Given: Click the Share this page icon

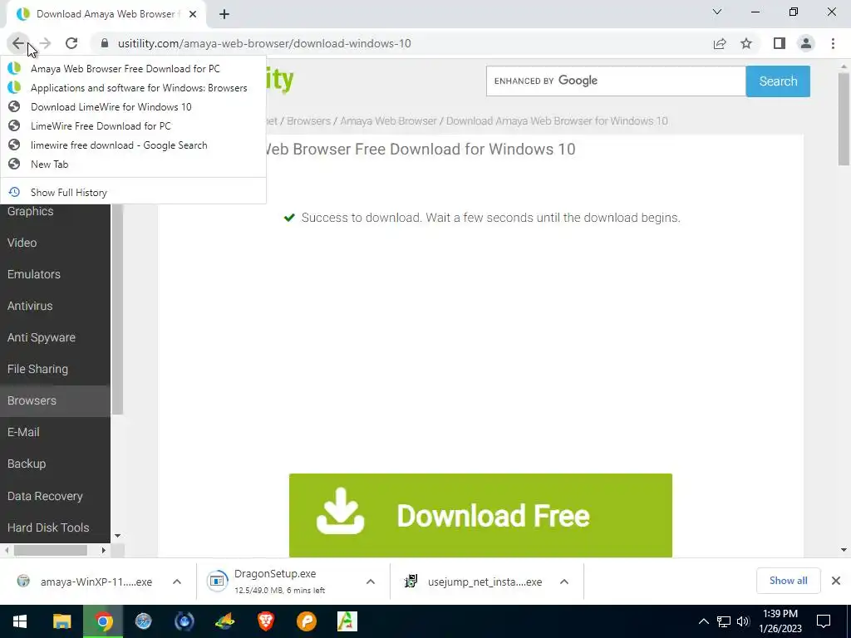Looking at the screenshot, I should (x=720, y=43).
